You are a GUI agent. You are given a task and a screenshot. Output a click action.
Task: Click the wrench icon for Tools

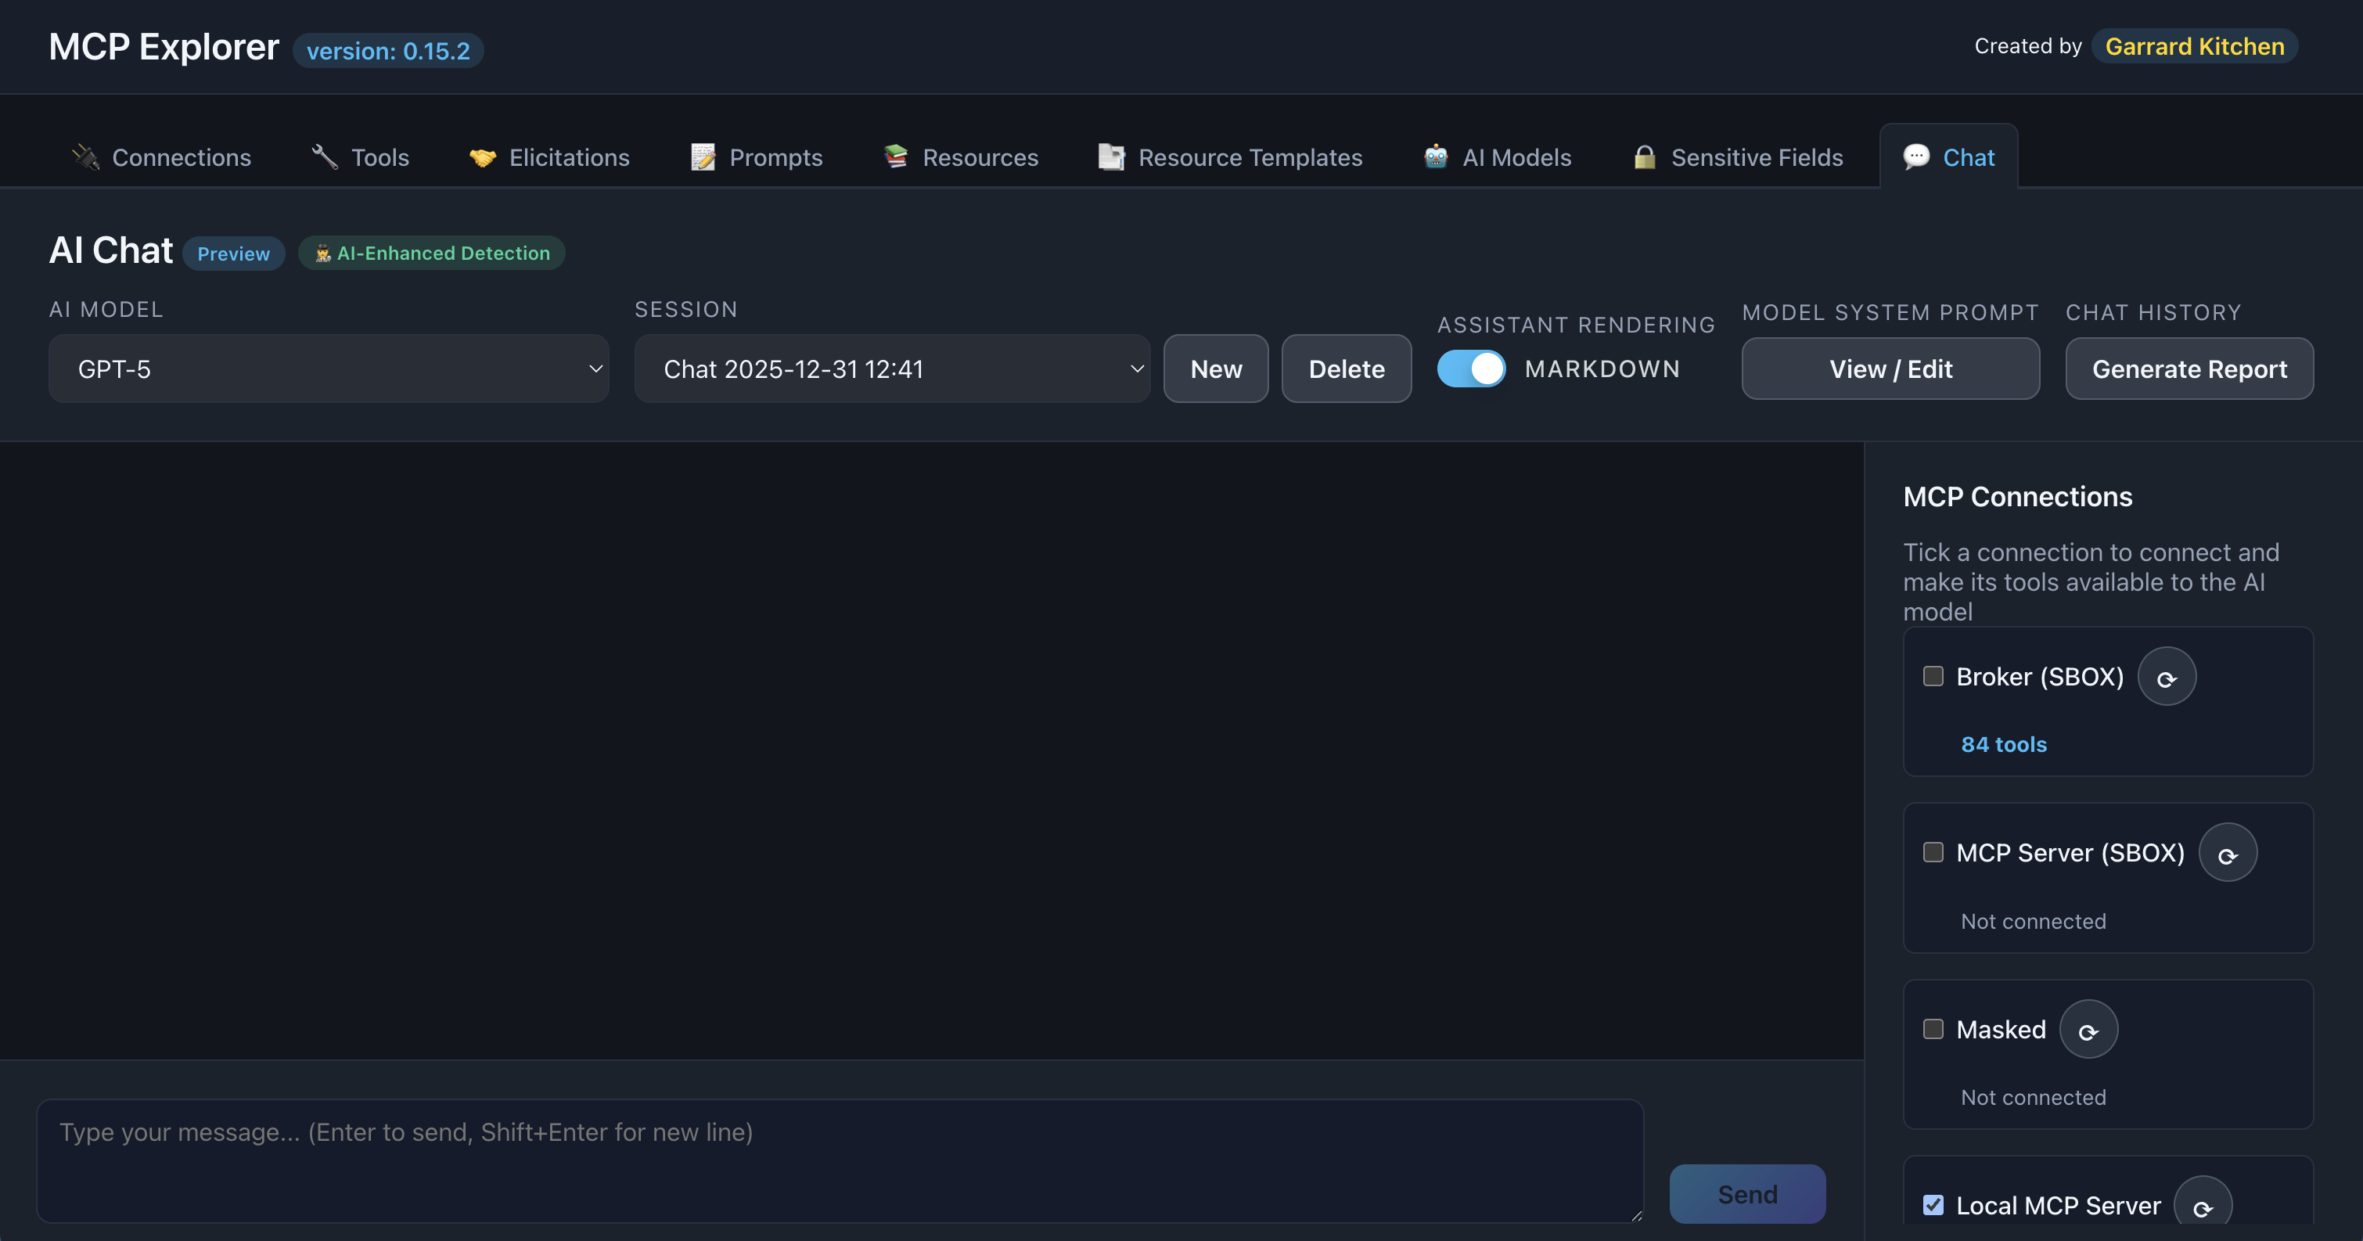[325, 158]
